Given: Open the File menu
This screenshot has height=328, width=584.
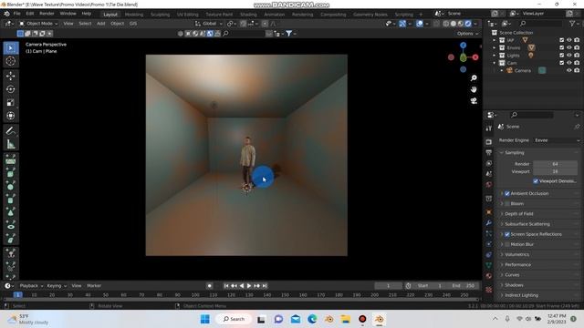Looking at the screenshot, I should (x=17, y=14).
